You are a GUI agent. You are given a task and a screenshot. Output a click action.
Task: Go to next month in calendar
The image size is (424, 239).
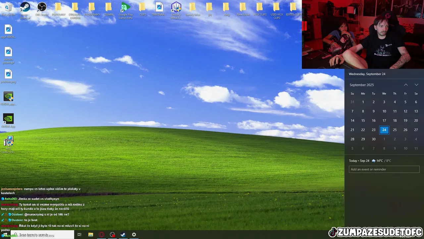tap(416, 85)
